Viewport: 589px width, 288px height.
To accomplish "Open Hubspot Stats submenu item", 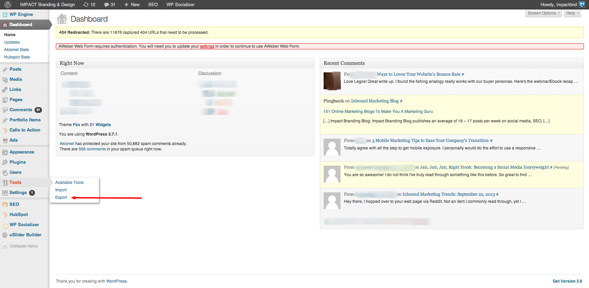I will coord(17,57).
